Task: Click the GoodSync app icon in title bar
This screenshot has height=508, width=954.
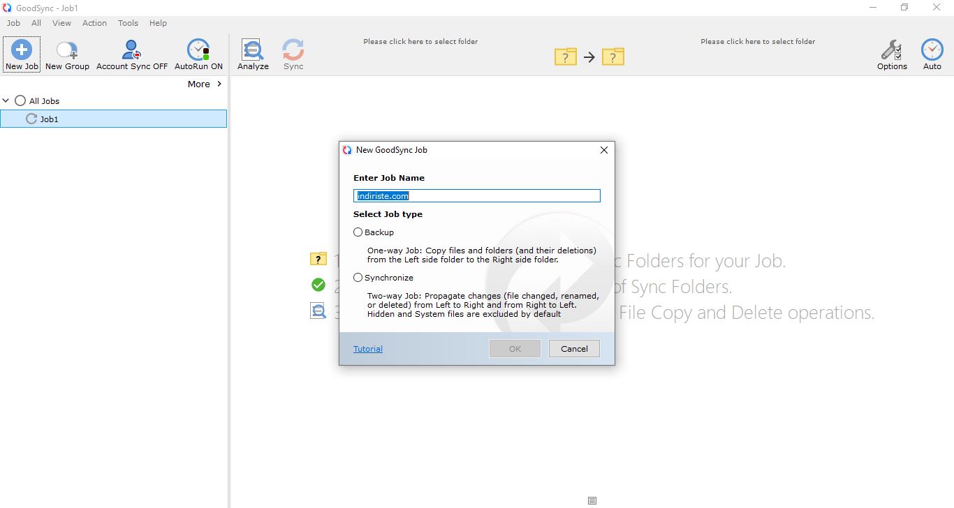Action: [x=8, y=8]
